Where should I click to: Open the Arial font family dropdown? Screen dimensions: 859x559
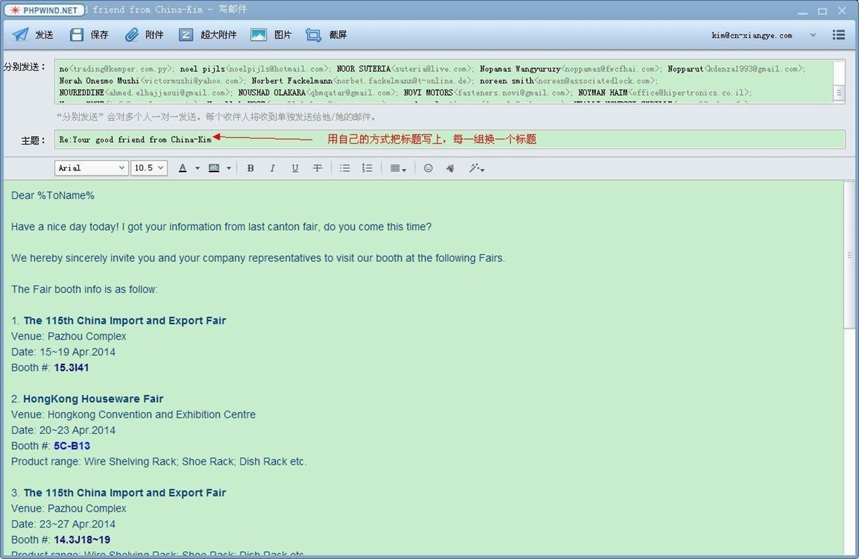point(91,168)
